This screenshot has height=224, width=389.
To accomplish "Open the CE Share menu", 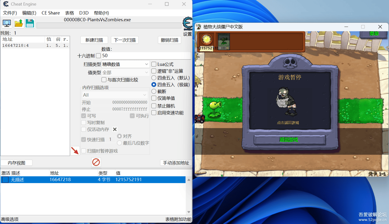I will coord(51,13).
